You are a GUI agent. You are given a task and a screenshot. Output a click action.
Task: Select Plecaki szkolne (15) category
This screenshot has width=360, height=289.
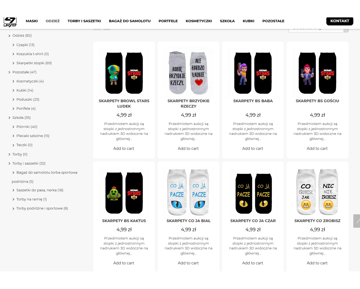tap(33, 136)
